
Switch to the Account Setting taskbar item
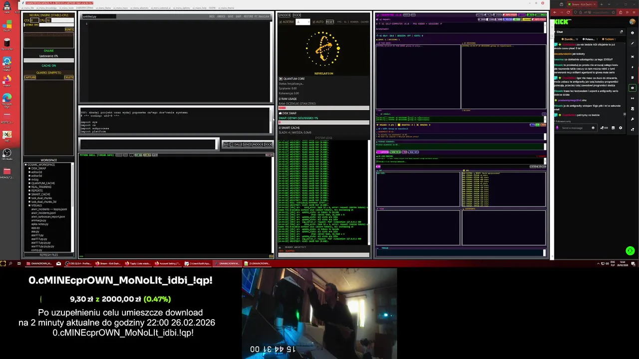click(x=167, y=263)
